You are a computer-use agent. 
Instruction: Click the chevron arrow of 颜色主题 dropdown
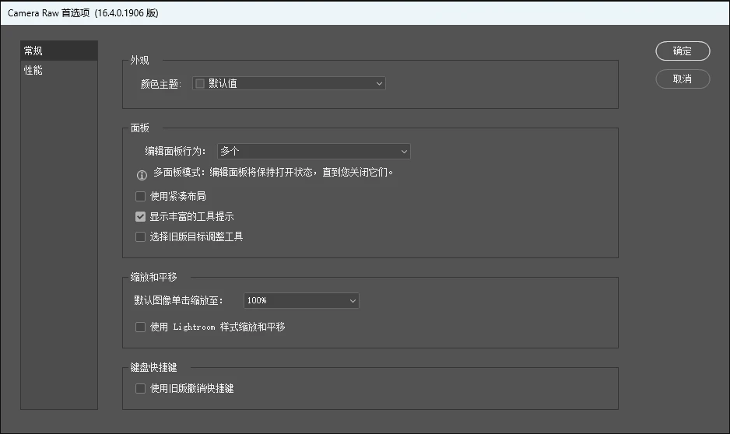pos(379,84)
